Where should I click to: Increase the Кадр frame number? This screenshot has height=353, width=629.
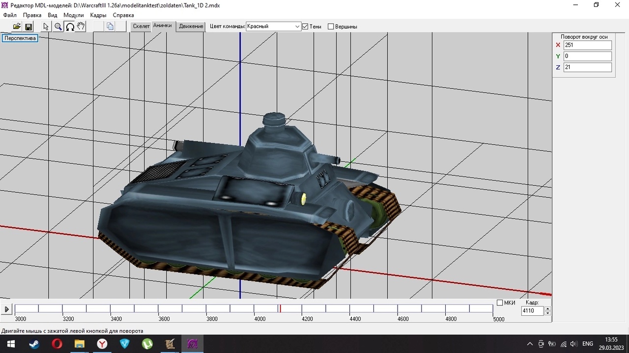coord(548,308)
